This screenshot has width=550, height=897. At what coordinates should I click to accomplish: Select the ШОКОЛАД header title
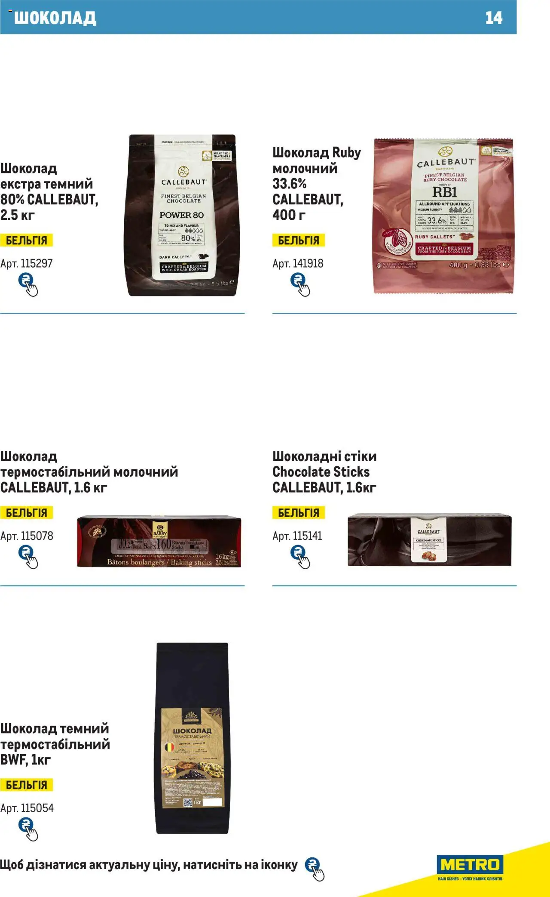pos(55,18)
